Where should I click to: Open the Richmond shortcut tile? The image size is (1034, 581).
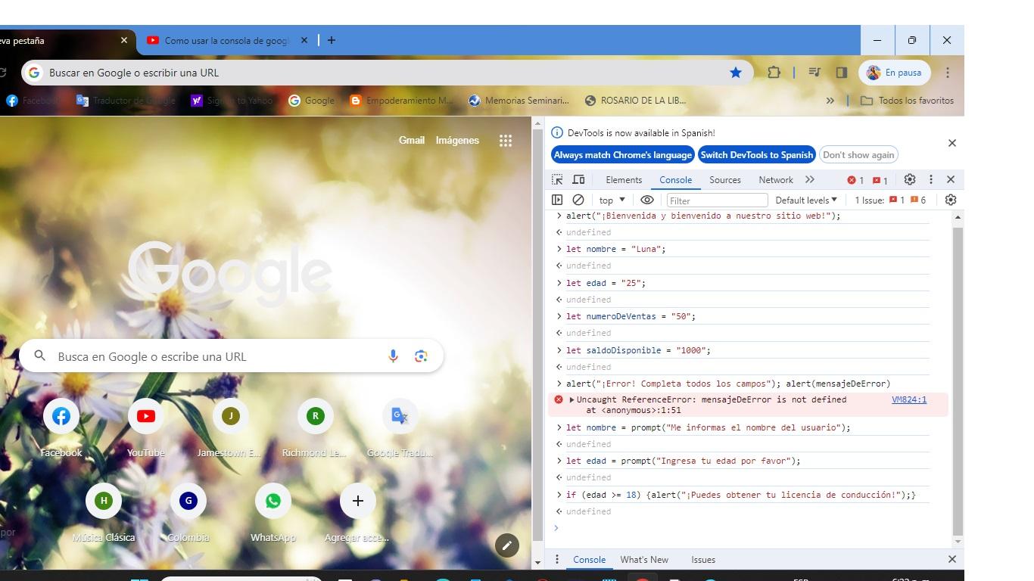[315, 428]
